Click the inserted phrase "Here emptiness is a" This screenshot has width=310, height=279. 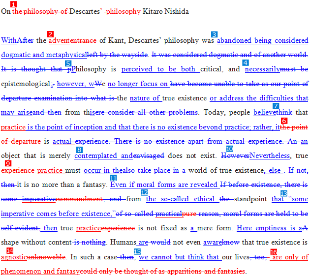tap(269, 228)
